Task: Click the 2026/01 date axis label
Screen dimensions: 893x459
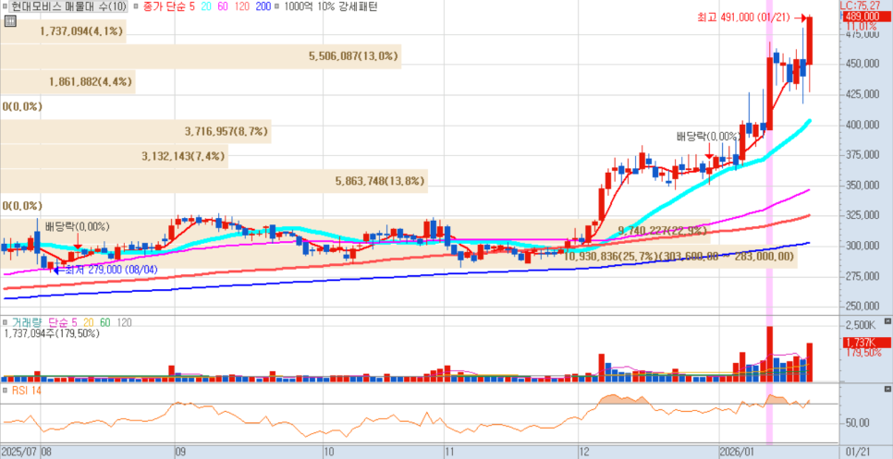Action: click(x=737, y=451)
